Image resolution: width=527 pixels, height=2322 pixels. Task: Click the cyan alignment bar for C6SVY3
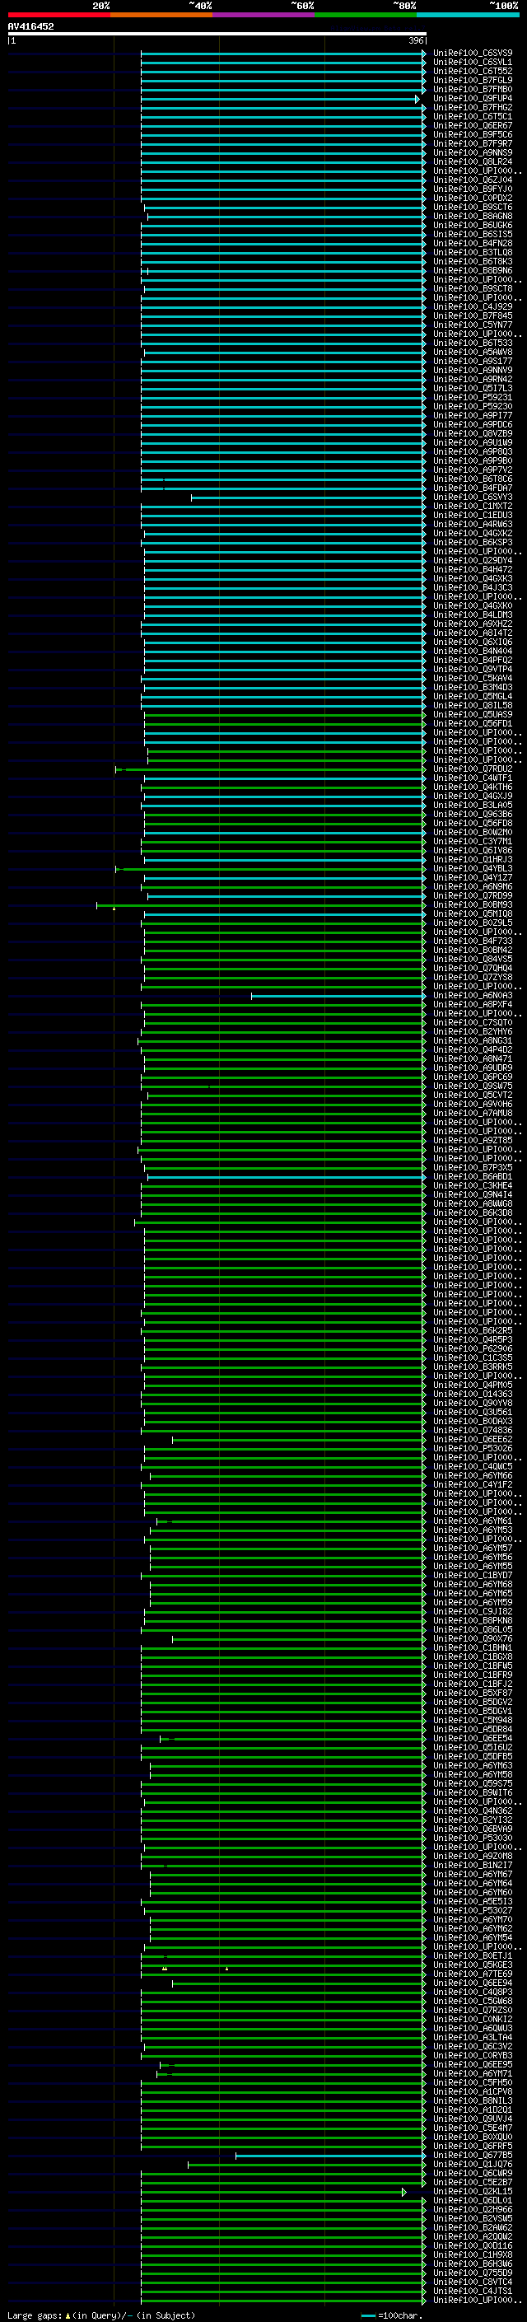308,498
